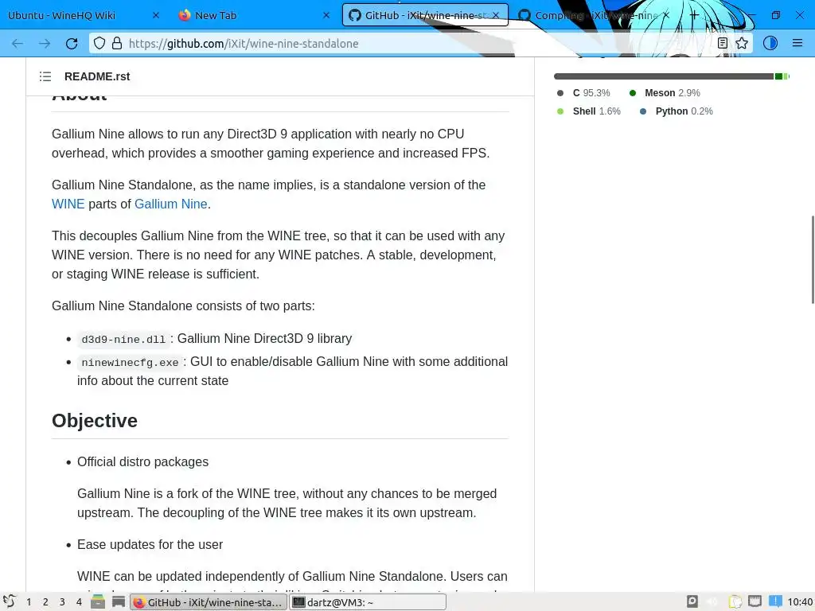The width and height of the screenshot is (815, 611).
Task: Open the volume tray icon
Action: 712,601
